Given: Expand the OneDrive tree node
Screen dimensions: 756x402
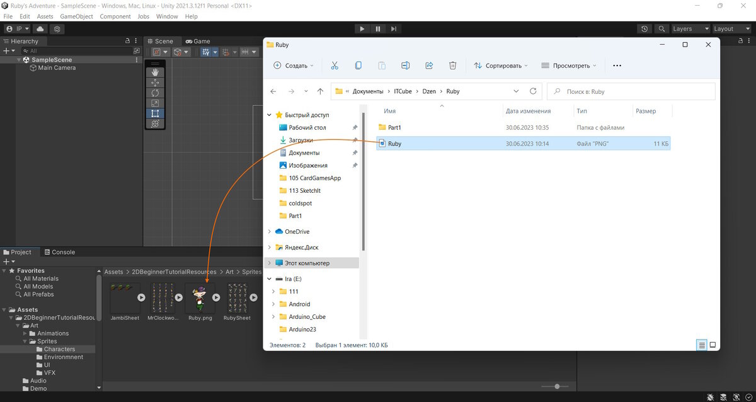Looking at the screenshot, I should pos(270,232).
